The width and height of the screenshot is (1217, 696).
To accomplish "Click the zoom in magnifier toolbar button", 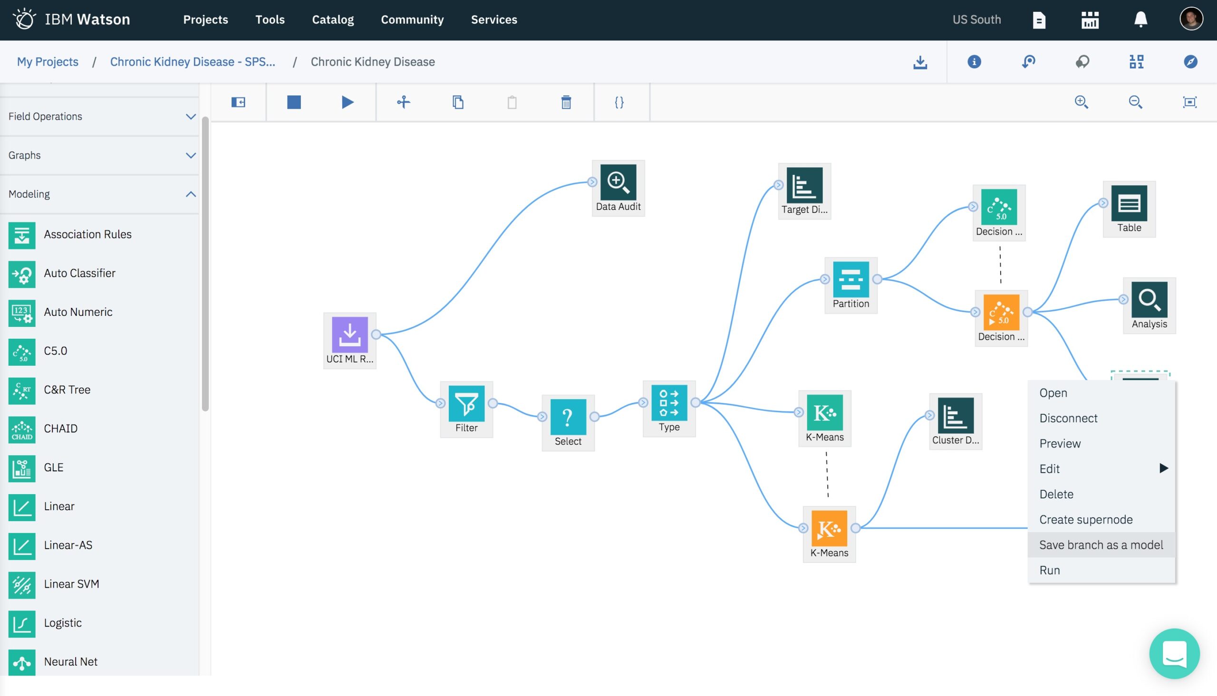I will pyautogui.click(x=1082, y=102).
